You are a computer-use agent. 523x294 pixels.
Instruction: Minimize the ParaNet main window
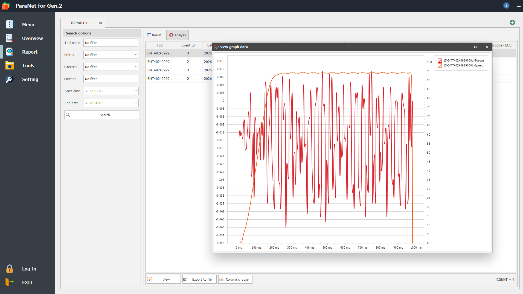[x=519, y=6]
